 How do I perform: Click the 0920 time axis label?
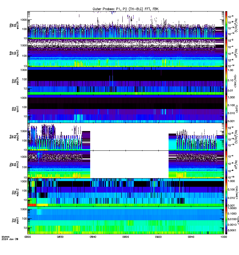point(158,237)
